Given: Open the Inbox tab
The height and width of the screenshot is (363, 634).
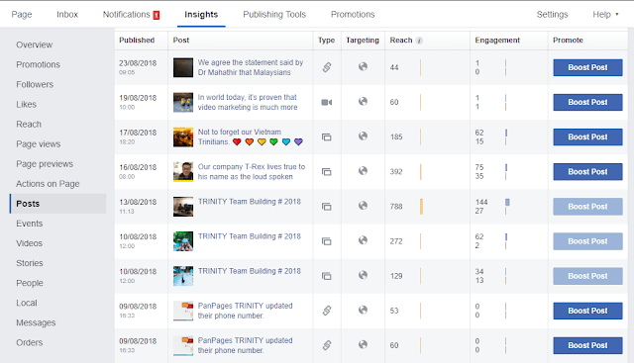Looking at the screenshot, I should coord(67,15).
